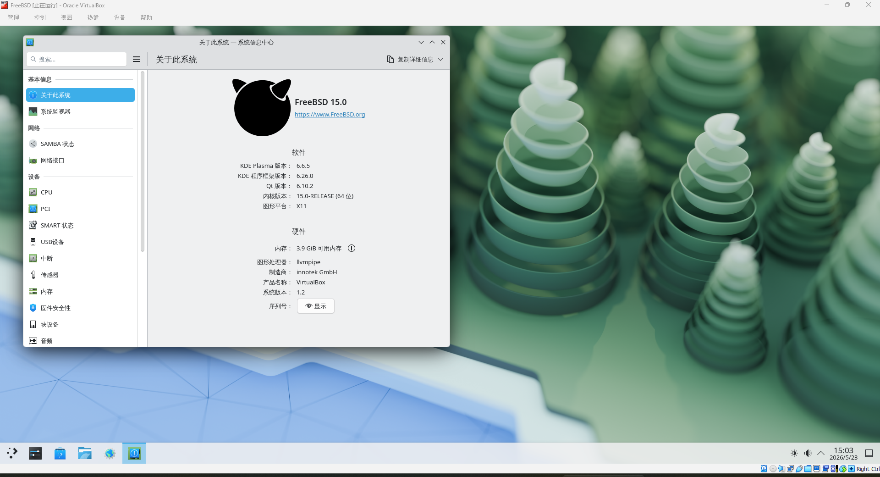Click the 3.9 GiB 可用内存 memory value
Viewport: 880px width, 477px height.
[x=319, y=248]
